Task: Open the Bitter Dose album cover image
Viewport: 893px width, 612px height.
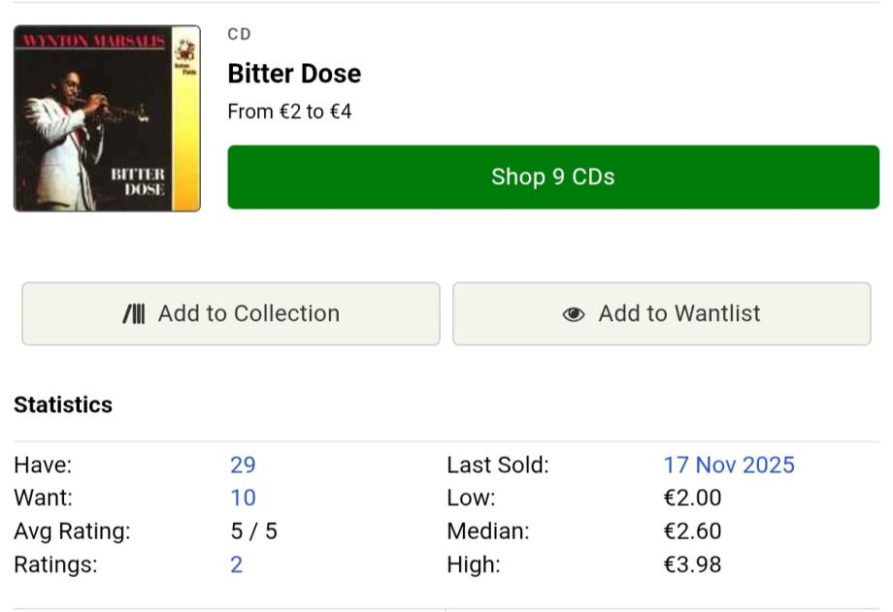Action: pos(107,118)
